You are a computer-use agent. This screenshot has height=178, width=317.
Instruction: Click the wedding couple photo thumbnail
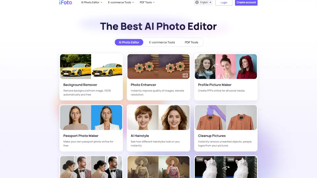tap(91, 167)
